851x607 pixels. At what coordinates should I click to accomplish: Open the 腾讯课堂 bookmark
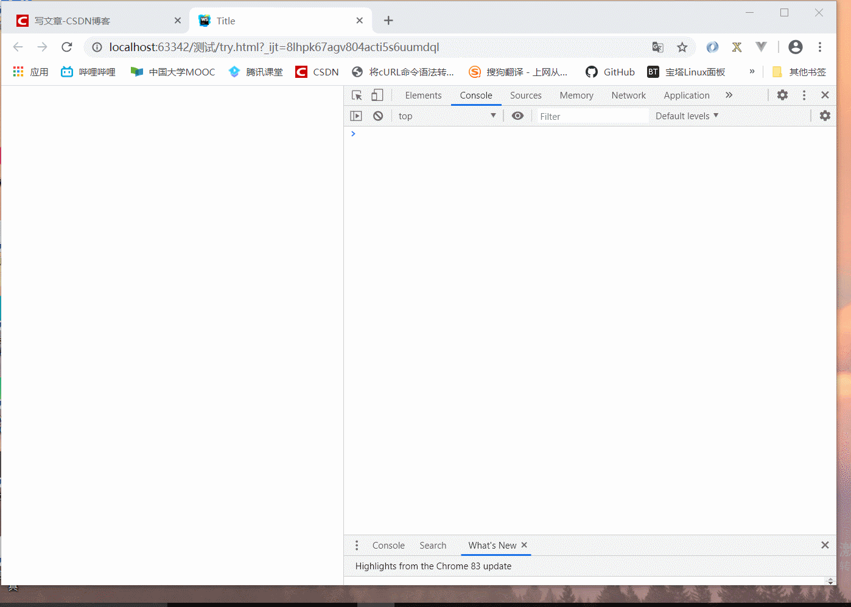(x=256, y=72)
